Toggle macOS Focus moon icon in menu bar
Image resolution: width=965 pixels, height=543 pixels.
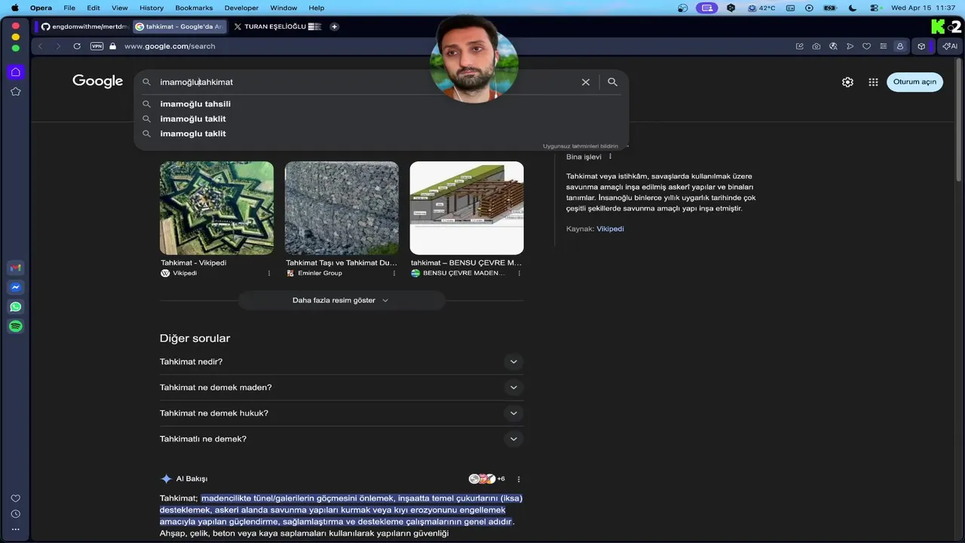coord(853,8)
